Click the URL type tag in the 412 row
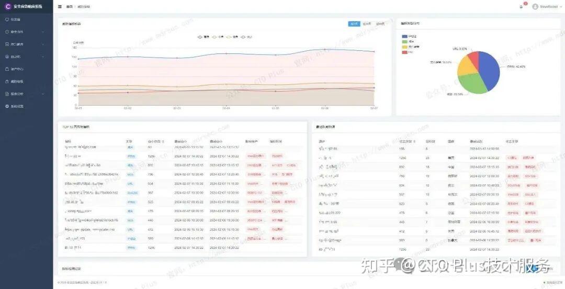565x289 pixels. 130,229
